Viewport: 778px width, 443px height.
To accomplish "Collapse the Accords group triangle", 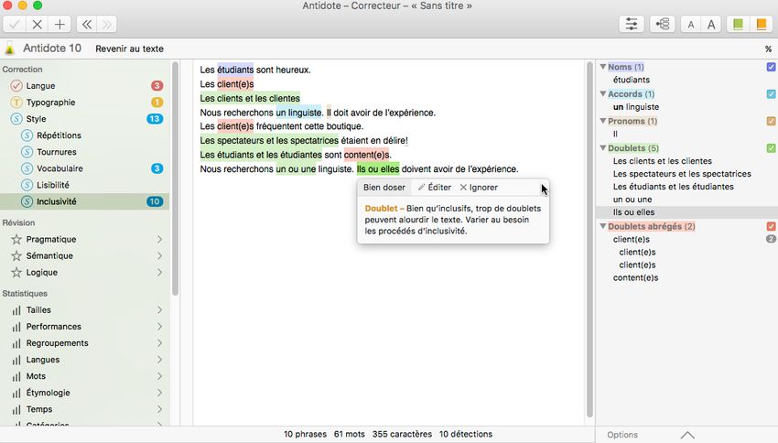I will (603, 93).
